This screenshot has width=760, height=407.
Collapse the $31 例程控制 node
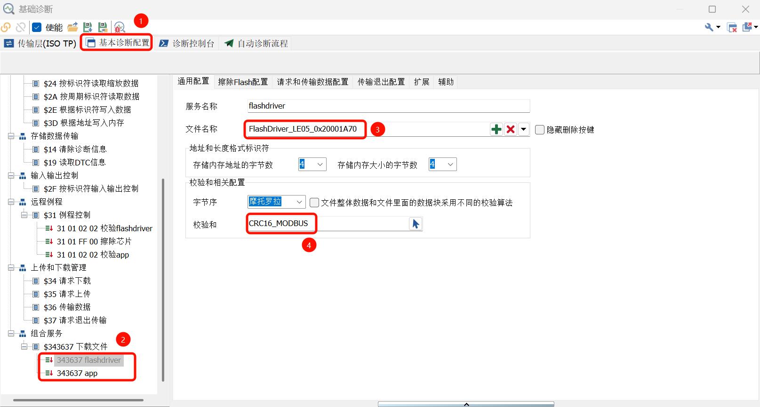[24, 215]
